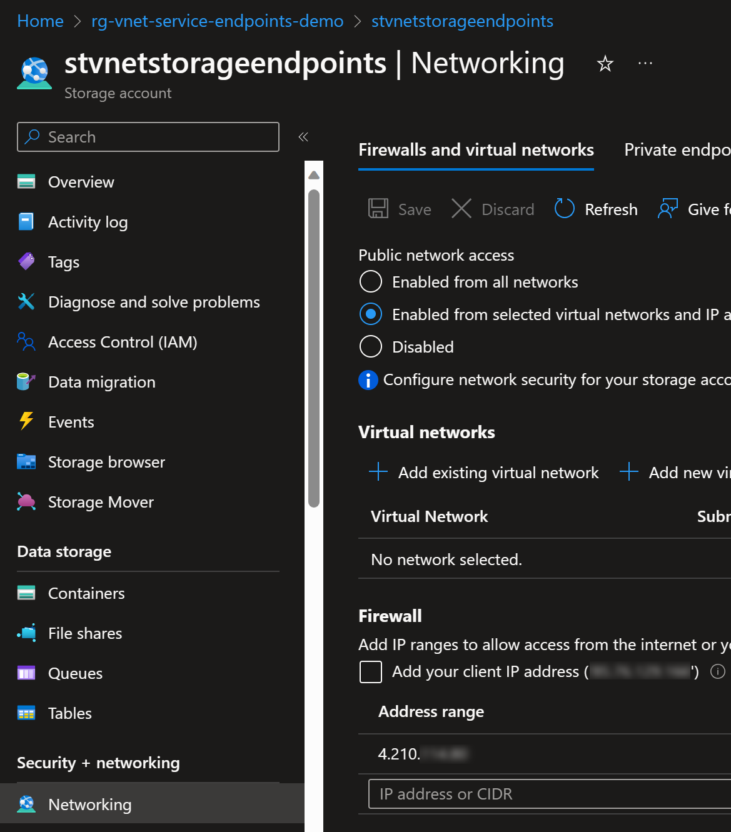Open rg-vnet-service-endpoints-demo breadcrumb
731x832 pixels.
[217, 21]
